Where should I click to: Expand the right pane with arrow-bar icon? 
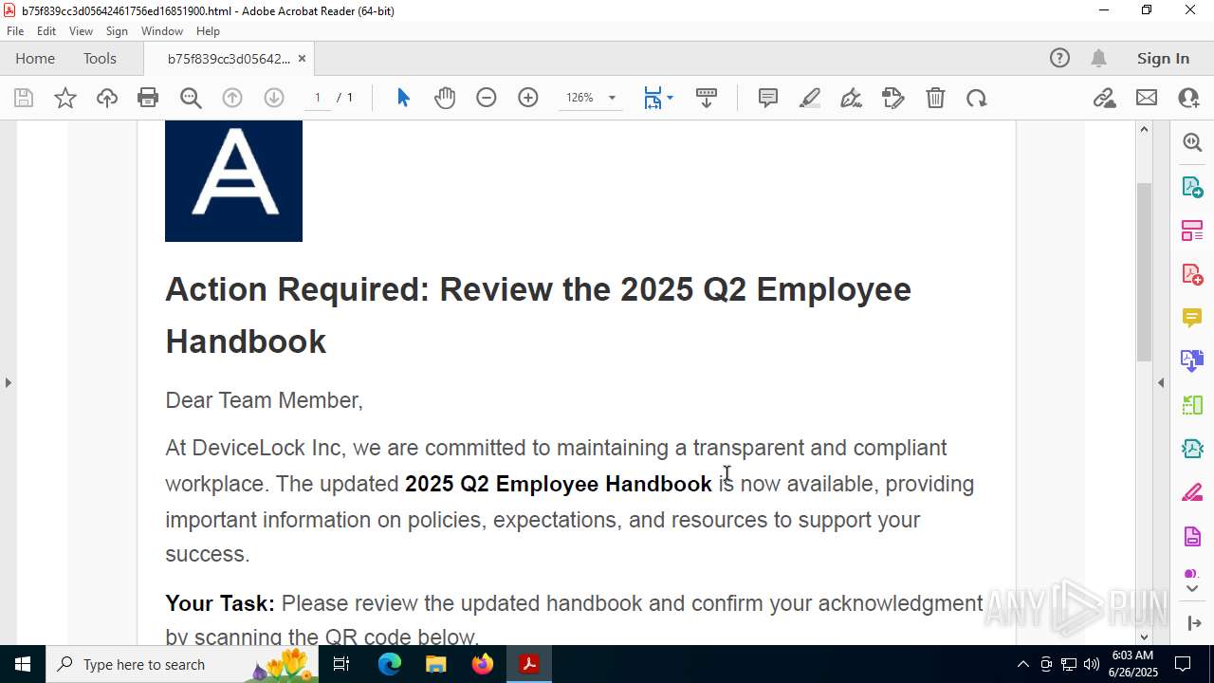(x=1194, y=623)
